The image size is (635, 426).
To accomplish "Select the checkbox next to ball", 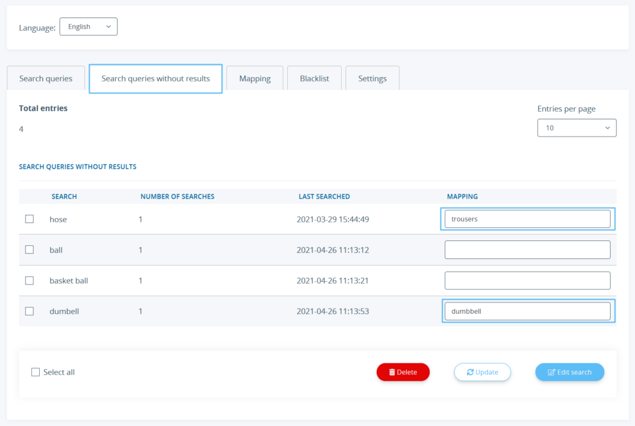I will 29,250.
